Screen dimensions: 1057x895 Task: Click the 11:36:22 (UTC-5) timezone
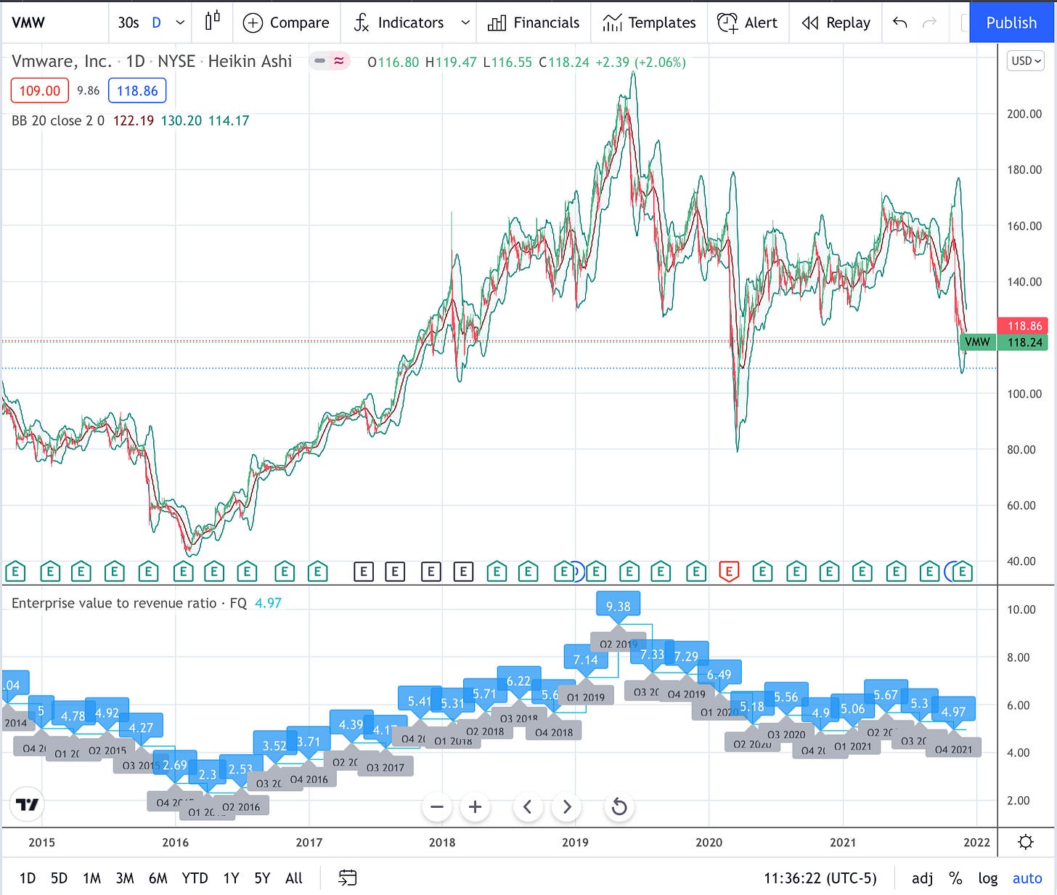[820, 878]
